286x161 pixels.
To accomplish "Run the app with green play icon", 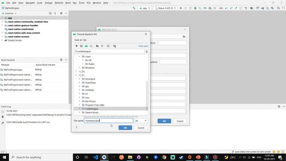I will pos(181,8).
